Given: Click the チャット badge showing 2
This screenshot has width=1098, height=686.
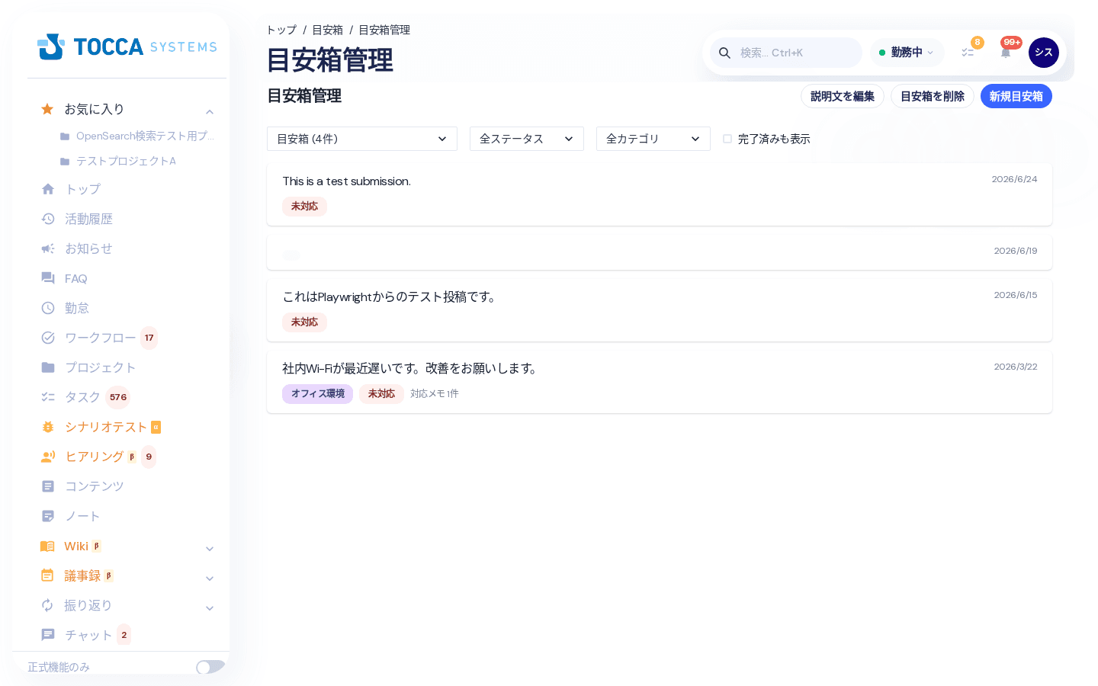Looking at the screenshot, I should (124, 635).
